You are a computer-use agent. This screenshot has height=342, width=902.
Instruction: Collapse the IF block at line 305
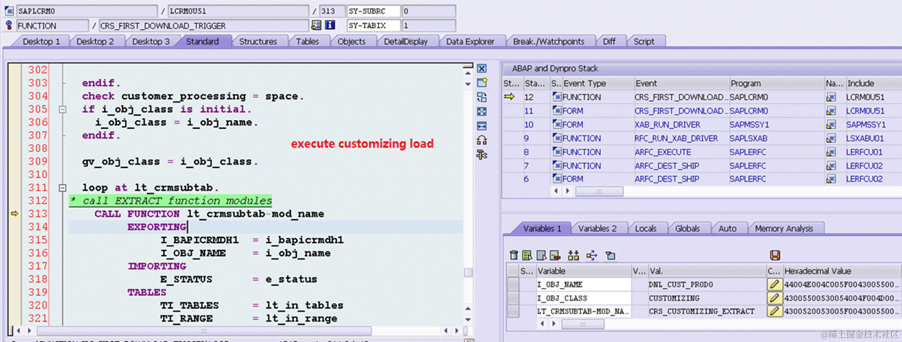pyautogui.click(x=63, y=109)
